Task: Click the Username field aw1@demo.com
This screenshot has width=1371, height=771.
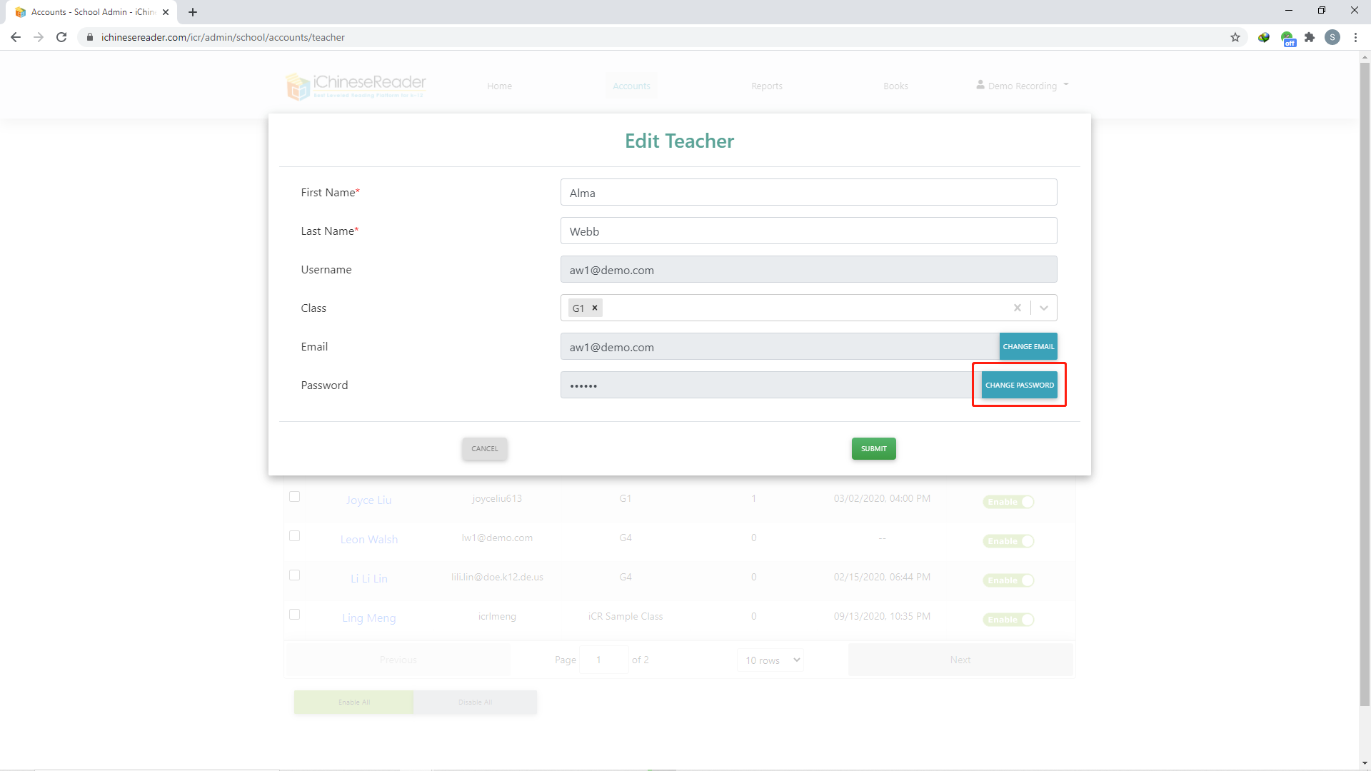Action: pyautogui.click(x=809, y=269)
